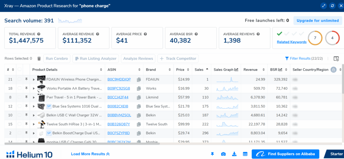344x159 pixels.
Task: Click the locked Seller Country/Region icon
Action: (334, 70)
